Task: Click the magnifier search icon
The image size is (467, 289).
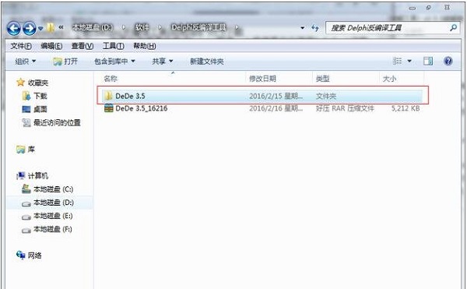Action: (453, 28)
